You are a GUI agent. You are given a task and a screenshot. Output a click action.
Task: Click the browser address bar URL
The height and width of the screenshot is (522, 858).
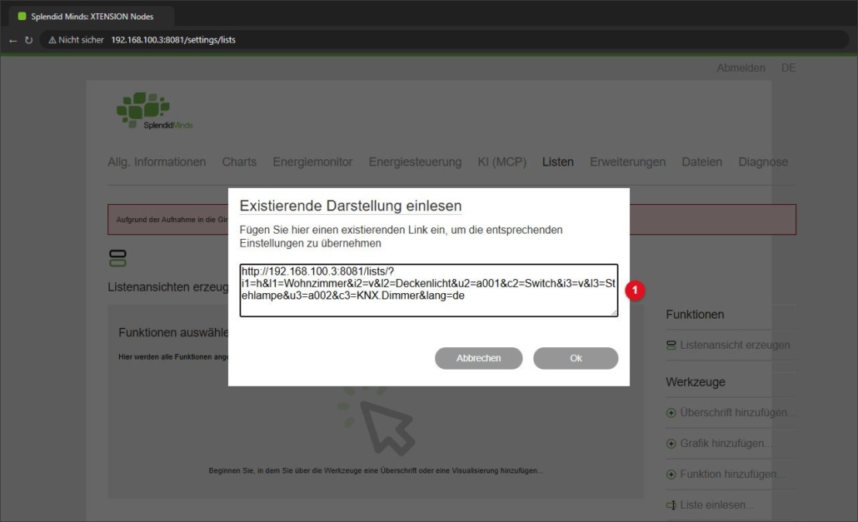(x=173, y=40)
